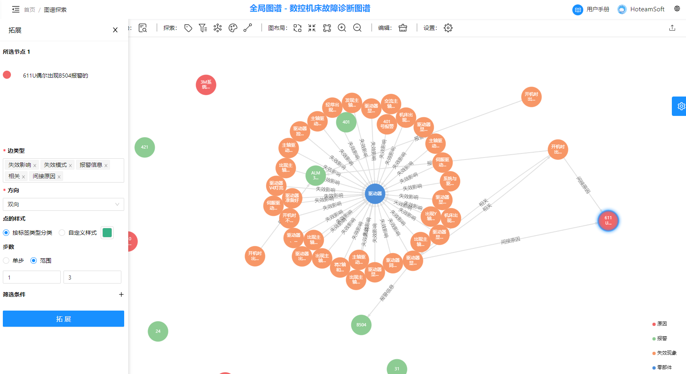Open the color palette style tool
Image resolution: width=686 pixels, height=374 pixels.
[233, 28]
